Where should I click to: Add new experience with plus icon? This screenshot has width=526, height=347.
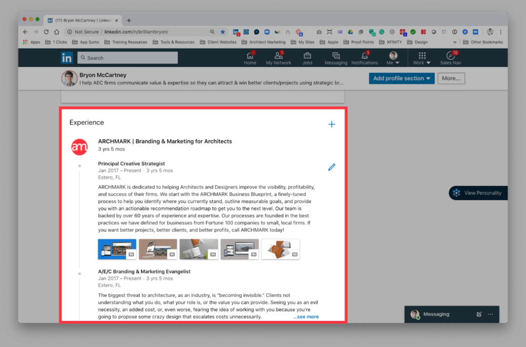331,124
